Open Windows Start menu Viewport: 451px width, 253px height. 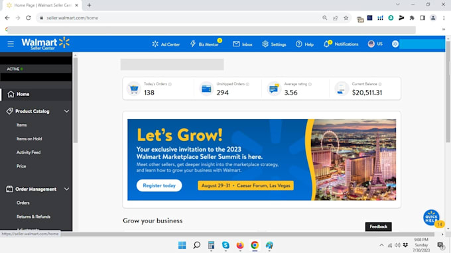coord(182,245)
